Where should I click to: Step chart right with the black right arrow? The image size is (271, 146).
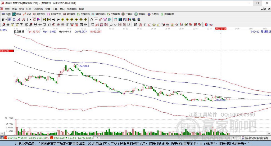pos(58,20)
